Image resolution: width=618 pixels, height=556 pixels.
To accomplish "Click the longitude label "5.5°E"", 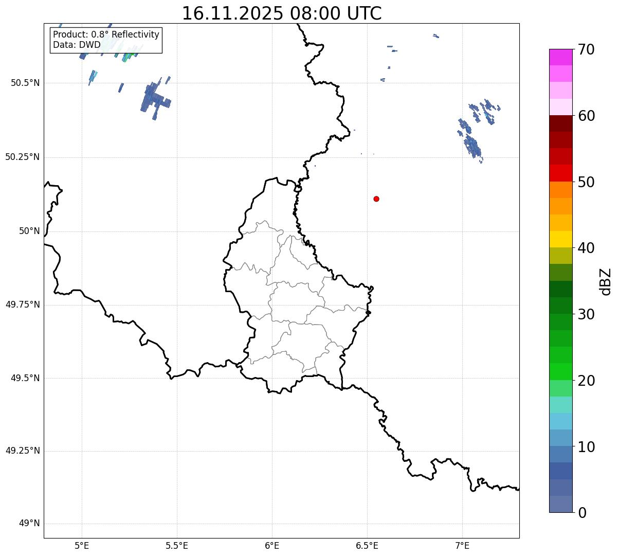I will (177, 545).
